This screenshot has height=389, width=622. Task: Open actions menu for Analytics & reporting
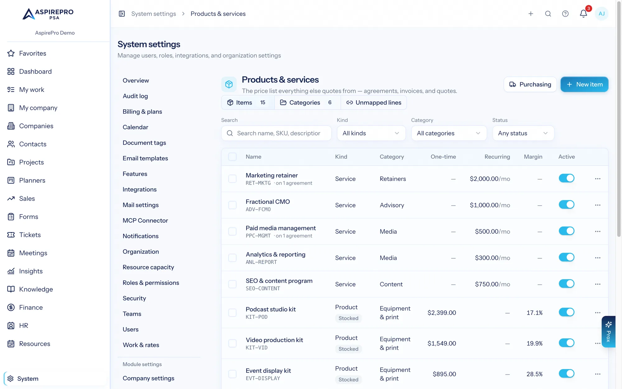click(x=598, y=258)
